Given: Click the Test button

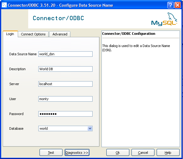Looking at the screenshot, I should pos(51,153).
